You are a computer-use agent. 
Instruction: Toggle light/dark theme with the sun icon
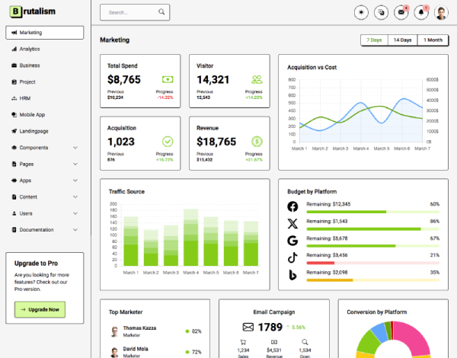362,12
